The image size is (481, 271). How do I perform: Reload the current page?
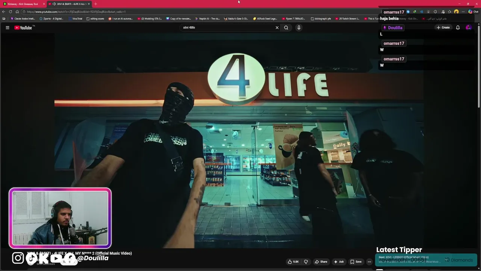coord(11,12)
